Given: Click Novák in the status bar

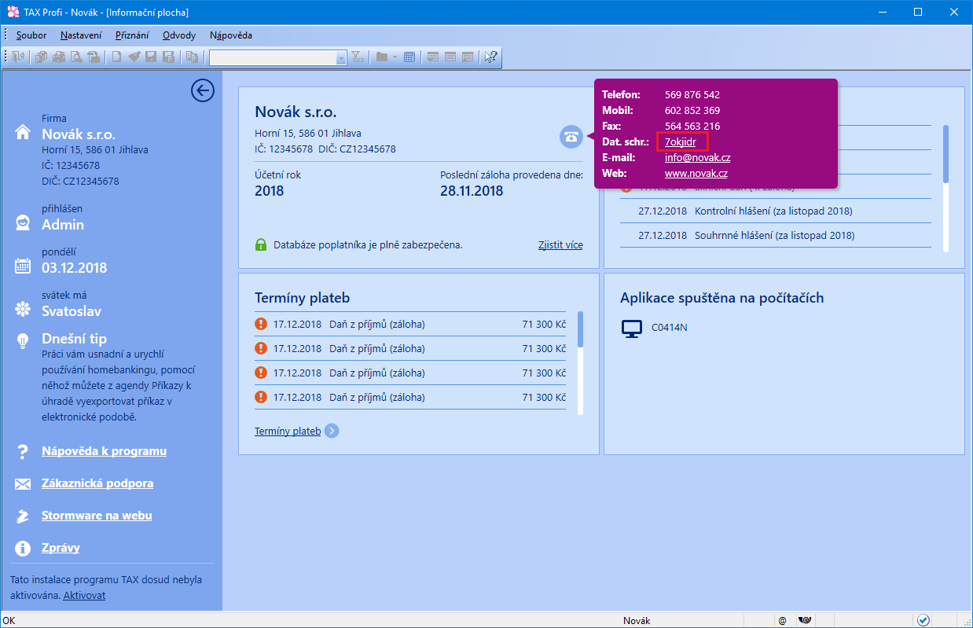Looking at the screenshot, I should 637,621.
